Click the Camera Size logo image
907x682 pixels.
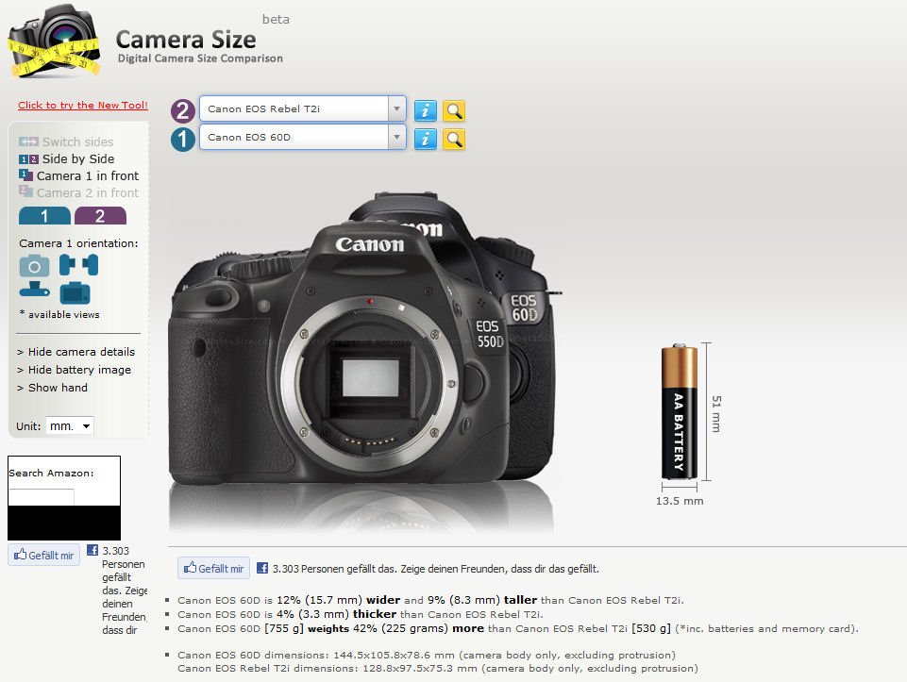click(54, 41)
